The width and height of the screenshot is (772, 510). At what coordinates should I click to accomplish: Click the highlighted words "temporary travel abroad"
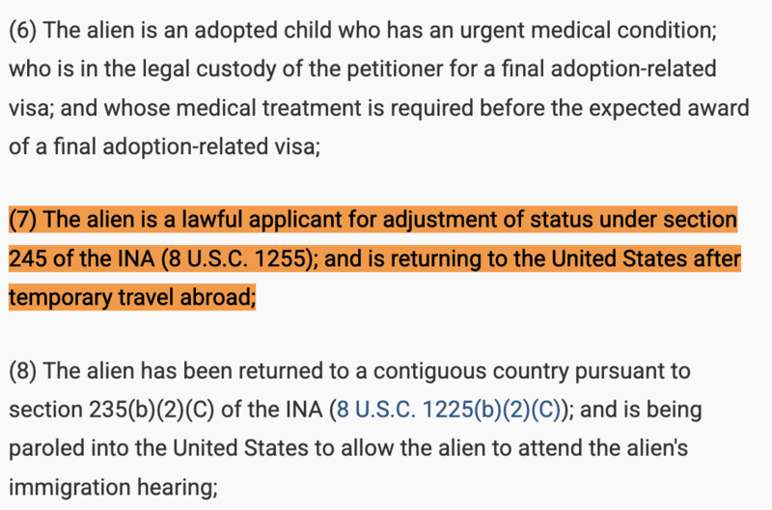click(131, 298)
